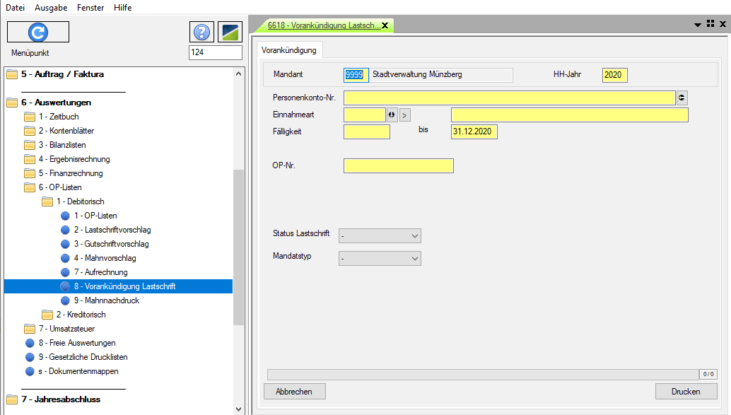Viewport: 731px width, 415px height.
Task: Click the HH-Jahr field showing 2020
Action: tap(614, 76)
